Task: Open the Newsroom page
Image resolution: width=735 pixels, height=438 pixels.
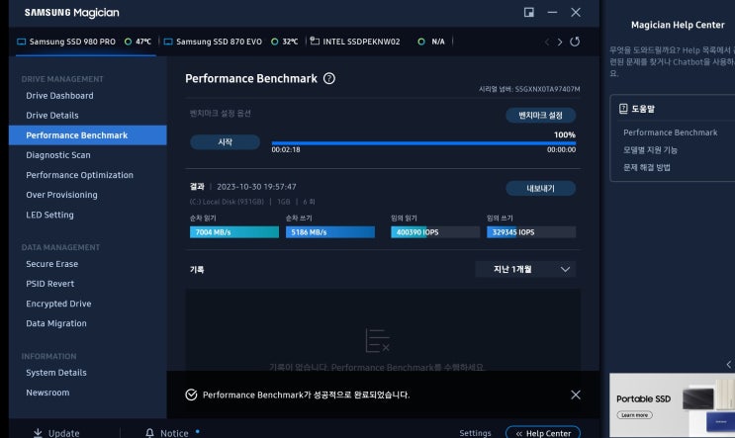Action: point(47,393)
